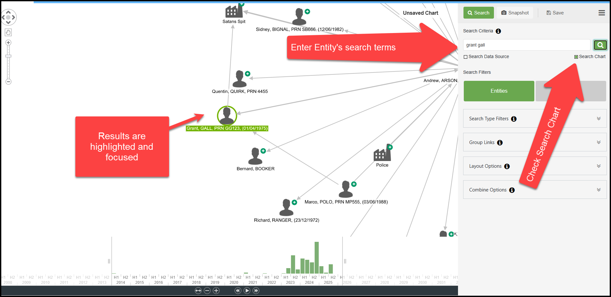Click the zoom slider handle
This screenshot has width=611, height=297.
click(x=8, y=56)
